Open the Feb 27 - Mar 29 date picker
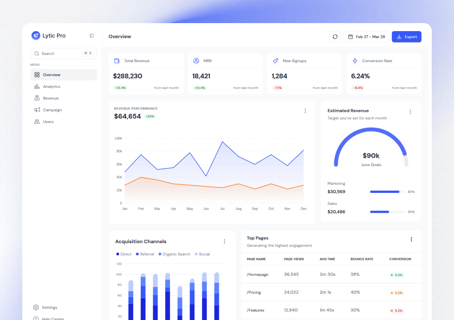The height and width of the screenshot is (320, 454). tap(366, 36)
